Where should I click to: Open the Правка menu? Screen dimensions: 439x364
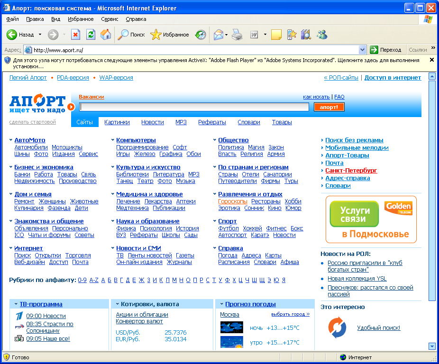pos(35,19)
